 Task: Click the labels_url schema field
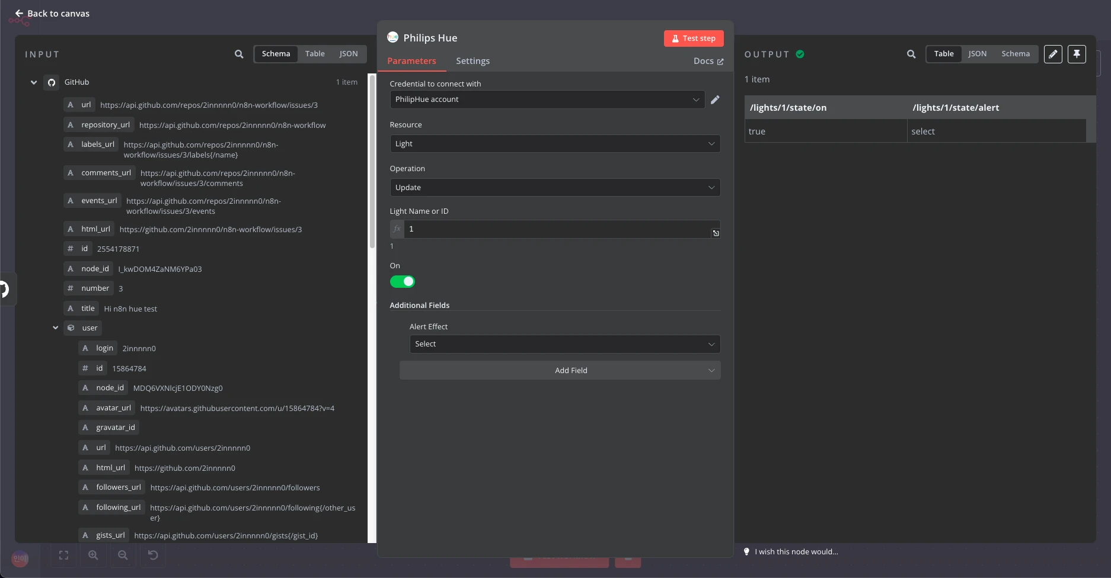coord(91,144)
